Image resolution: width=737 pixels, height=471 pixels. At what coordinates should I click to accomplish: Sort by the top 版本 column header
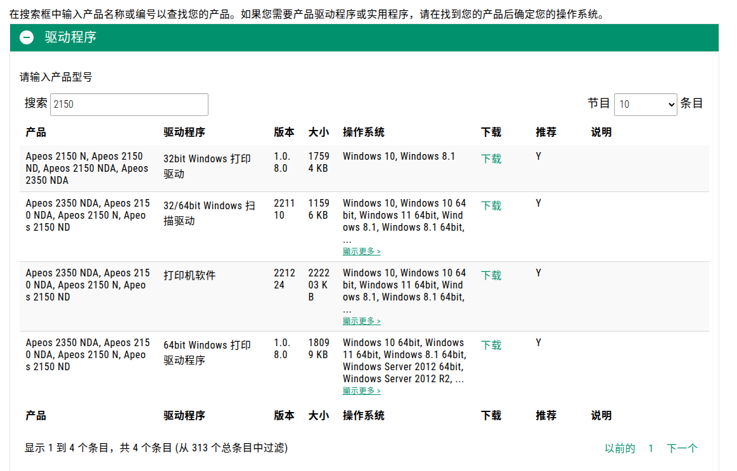click(x=284, y=132)
